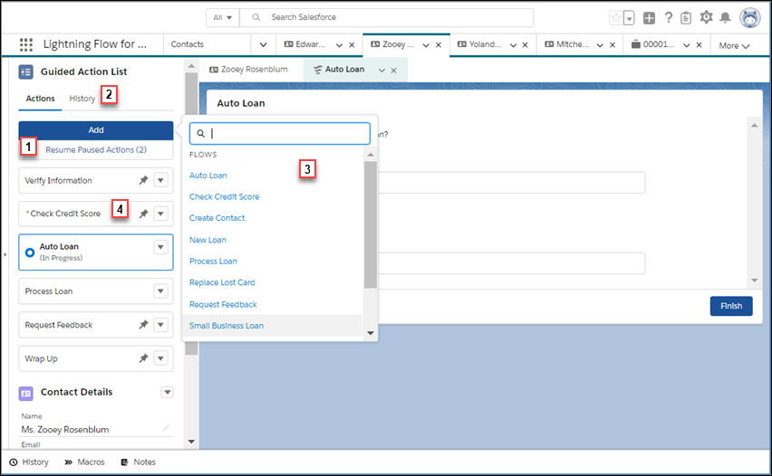Choose Auto Loan from flows list
Screen dimensions: 772x476
pos(208,176)
